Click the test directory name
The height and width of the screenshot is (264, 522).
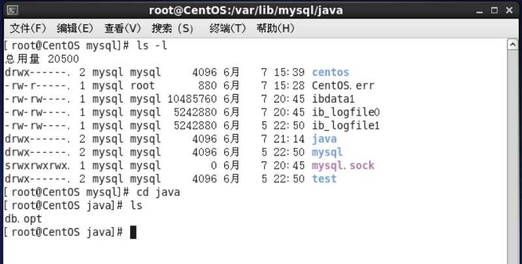click(x=324, y=179)
